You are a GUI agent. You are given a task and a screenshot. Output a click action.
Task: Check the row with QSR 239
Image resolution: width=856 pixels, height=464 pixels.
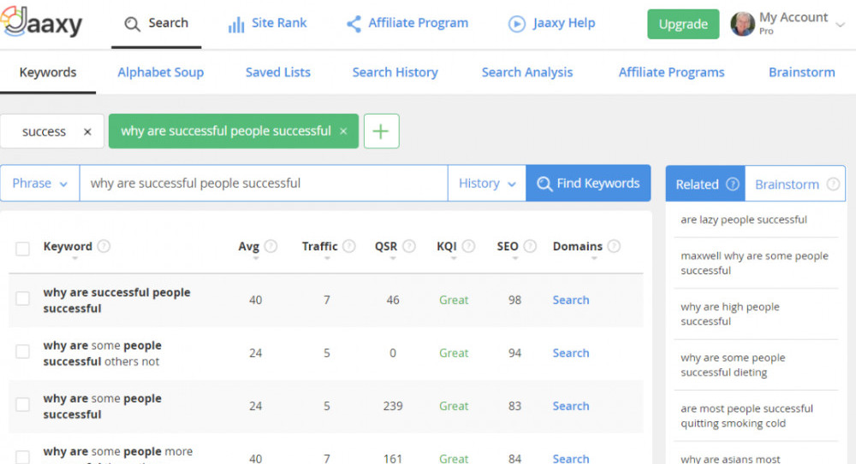click(x=22, y=404)
